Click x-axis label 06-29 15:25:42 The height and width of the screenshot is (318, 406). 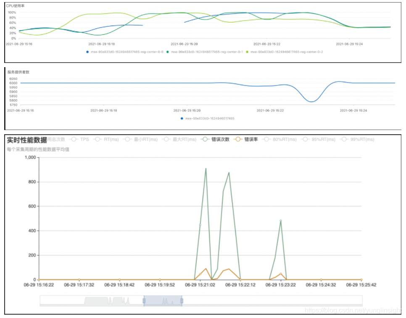(361, 285)
